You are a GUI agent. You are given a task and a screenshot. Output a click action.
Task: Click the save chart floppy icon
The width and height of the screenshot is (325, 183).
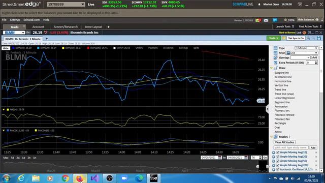(319, 38)
